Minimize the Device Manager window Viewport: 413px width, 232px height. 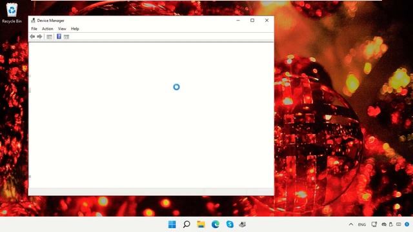pyautogui.click(x=238, y=20)
